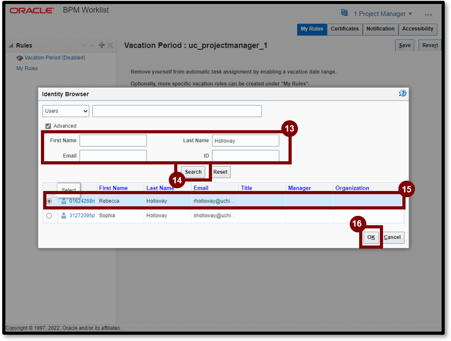451x341 pixels.
Task: Click the Email input field
Action: [113, 156]
